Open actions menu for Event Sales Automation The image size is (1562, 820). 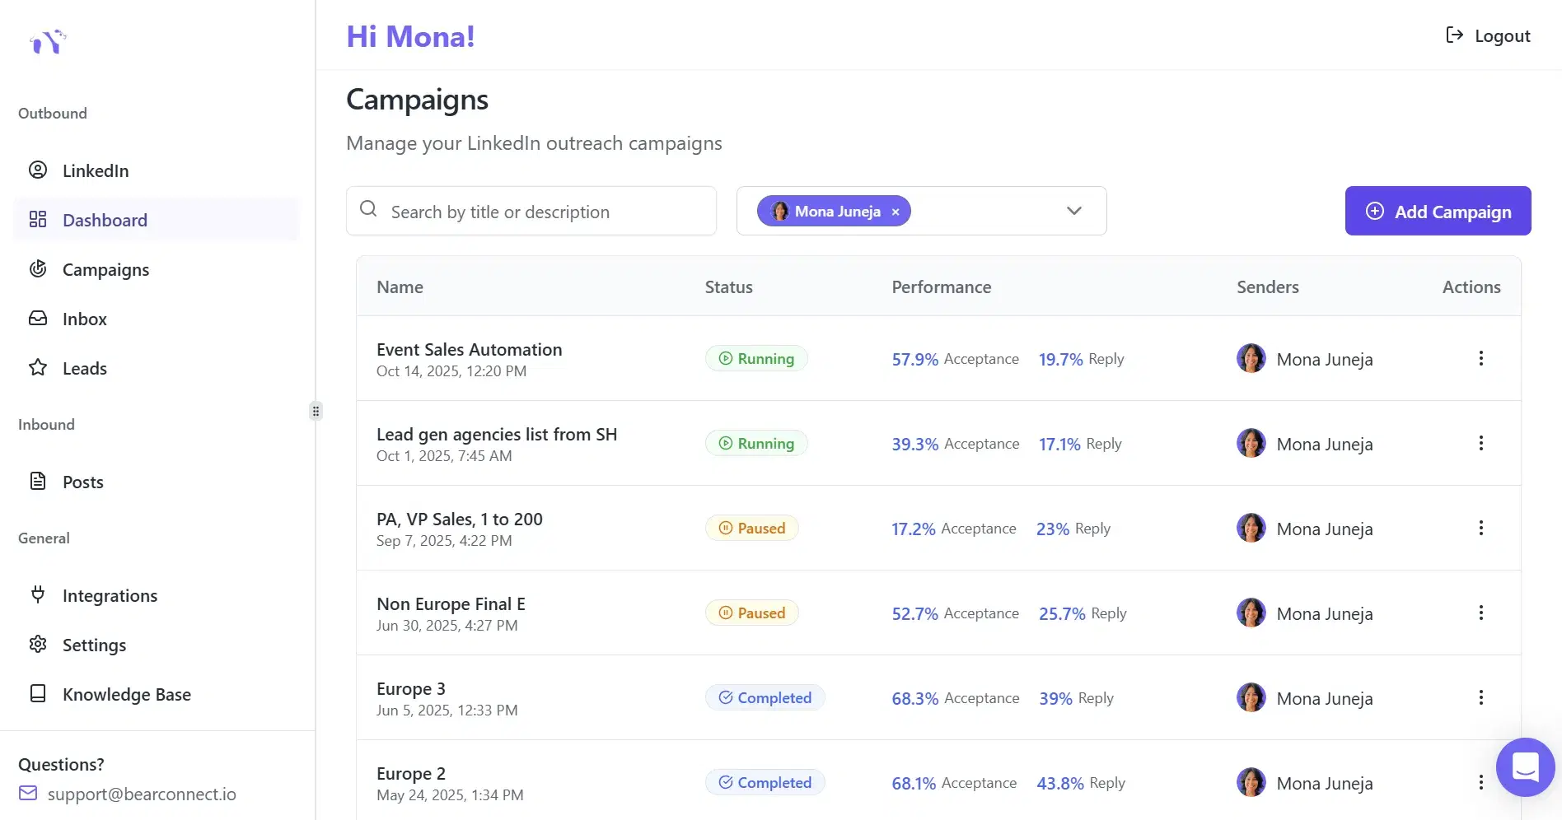(x=1480, y=358)
